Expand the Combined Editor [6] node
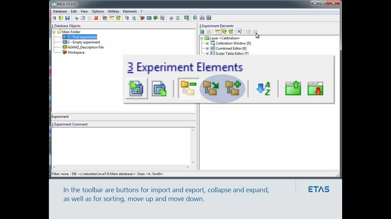 (207, 49)
